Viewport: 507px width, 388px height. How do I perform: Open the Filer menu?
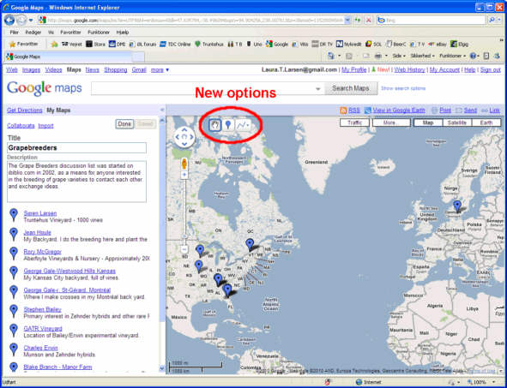[14, 33]
